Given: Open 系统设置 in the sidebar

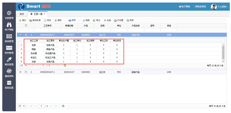Looking at the screenshot, I should (9, 84).
